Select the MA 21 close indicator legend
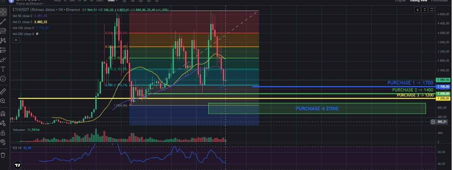This screenshot has width=453, height=170. click(30, 22)
